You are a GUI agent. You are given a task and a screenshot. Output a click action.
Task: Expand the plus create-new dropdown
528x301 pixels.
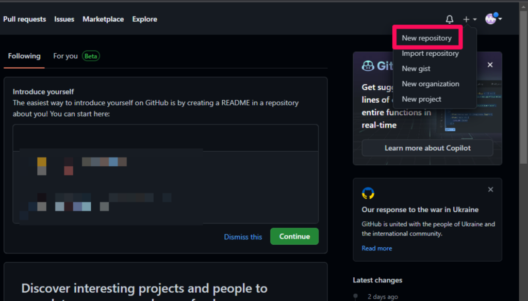point(469,20)
